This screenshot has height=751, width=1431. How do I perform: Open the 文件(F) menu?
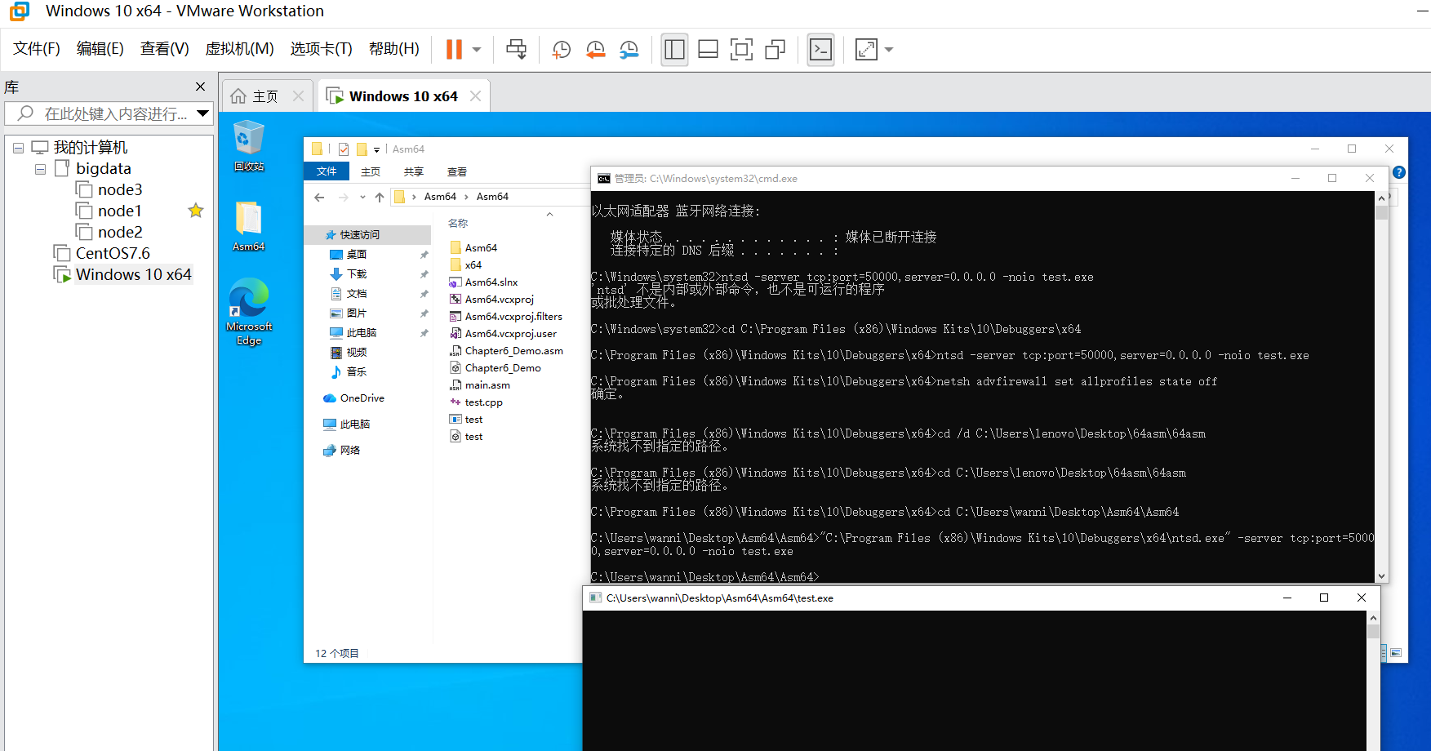click(37, 49)
